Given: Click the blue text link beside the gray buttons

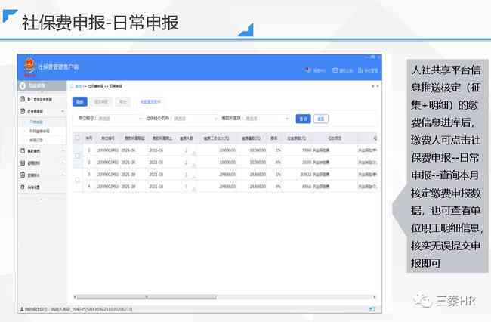Looking at the screenshot, I should (x=150, y=101).
